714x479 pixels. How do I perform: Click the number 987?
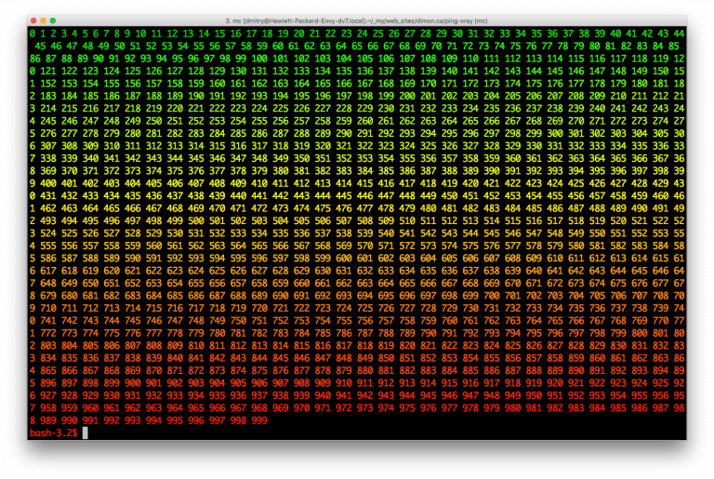(660, 408)
